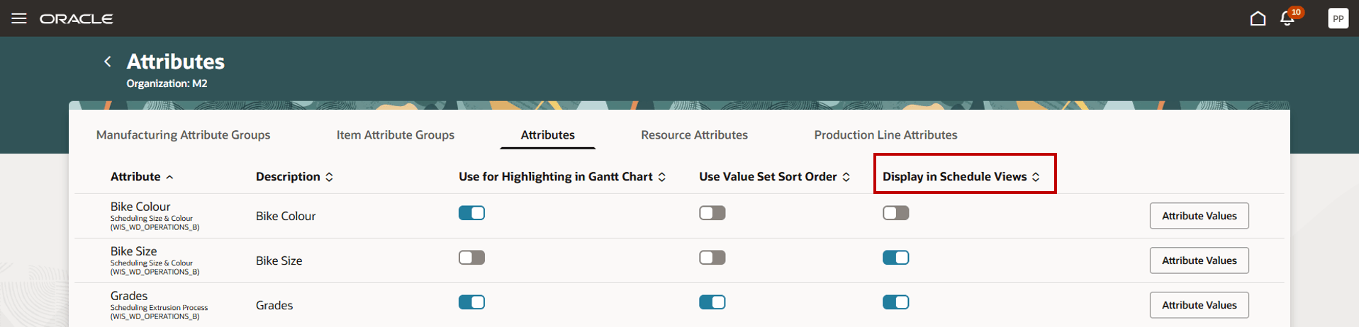The width and height of the screenshot is (1359, 327).
Task: Click the Oracle logo
Action: (77, 18)
